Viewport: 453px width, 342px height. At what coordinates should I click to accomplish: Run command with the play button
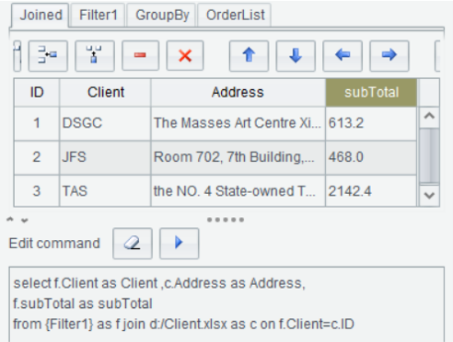point(180,244)
